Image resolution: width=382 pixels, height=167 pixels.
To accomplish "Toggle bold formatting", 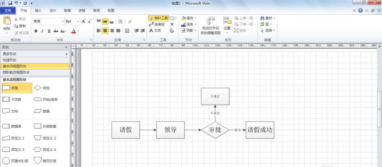I will (36, 31).
